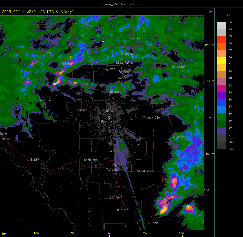Click the yellow diamond marker above Calgary label
This screenshot has width=243, height=237.
click(114, 166)
